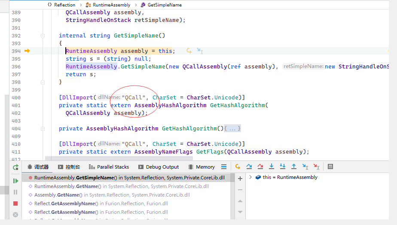
Task: Switch to the Parallel Stacks tab
Action: 108,167
